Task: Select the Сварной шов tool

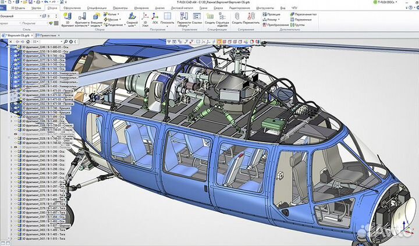Action: (x=132, y=19)
